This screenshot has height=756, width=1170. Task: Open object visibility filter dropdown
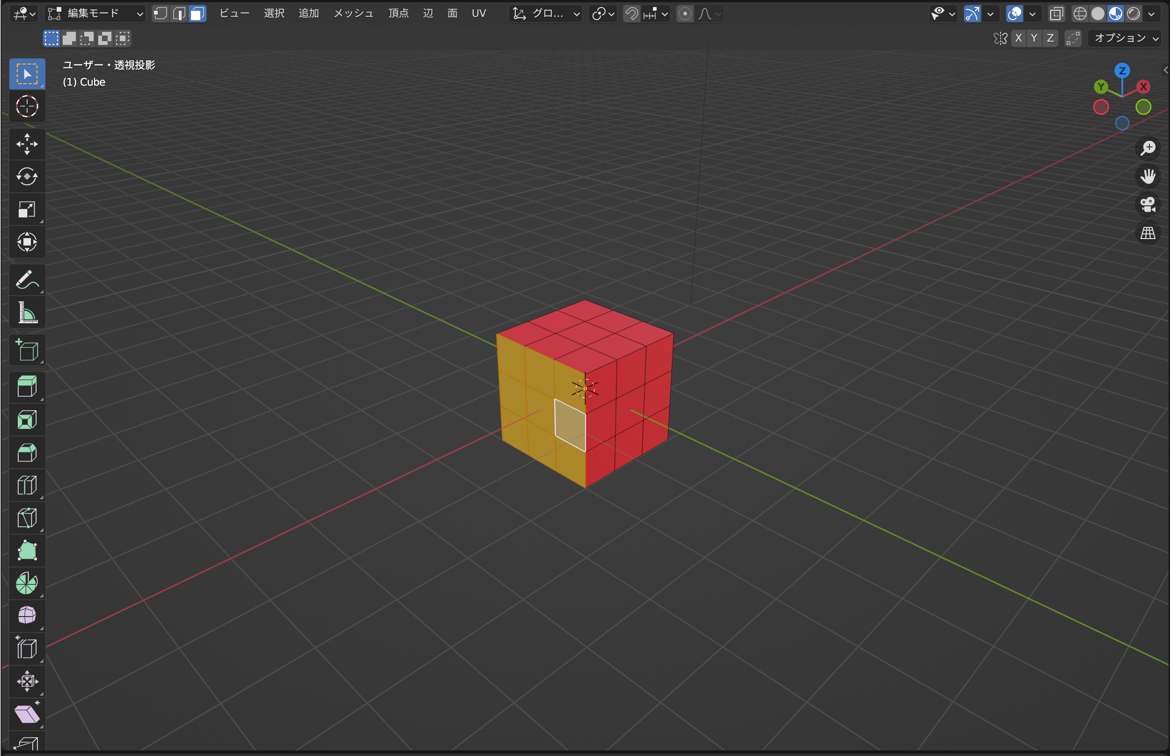[943, 14]
